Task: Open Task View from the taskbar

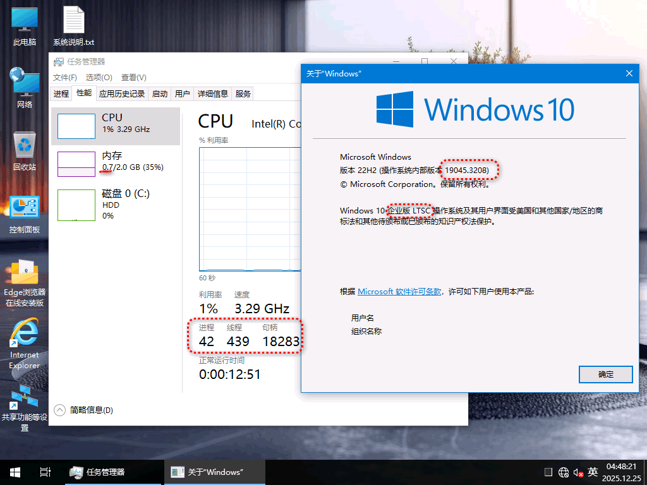Action: 45,472
